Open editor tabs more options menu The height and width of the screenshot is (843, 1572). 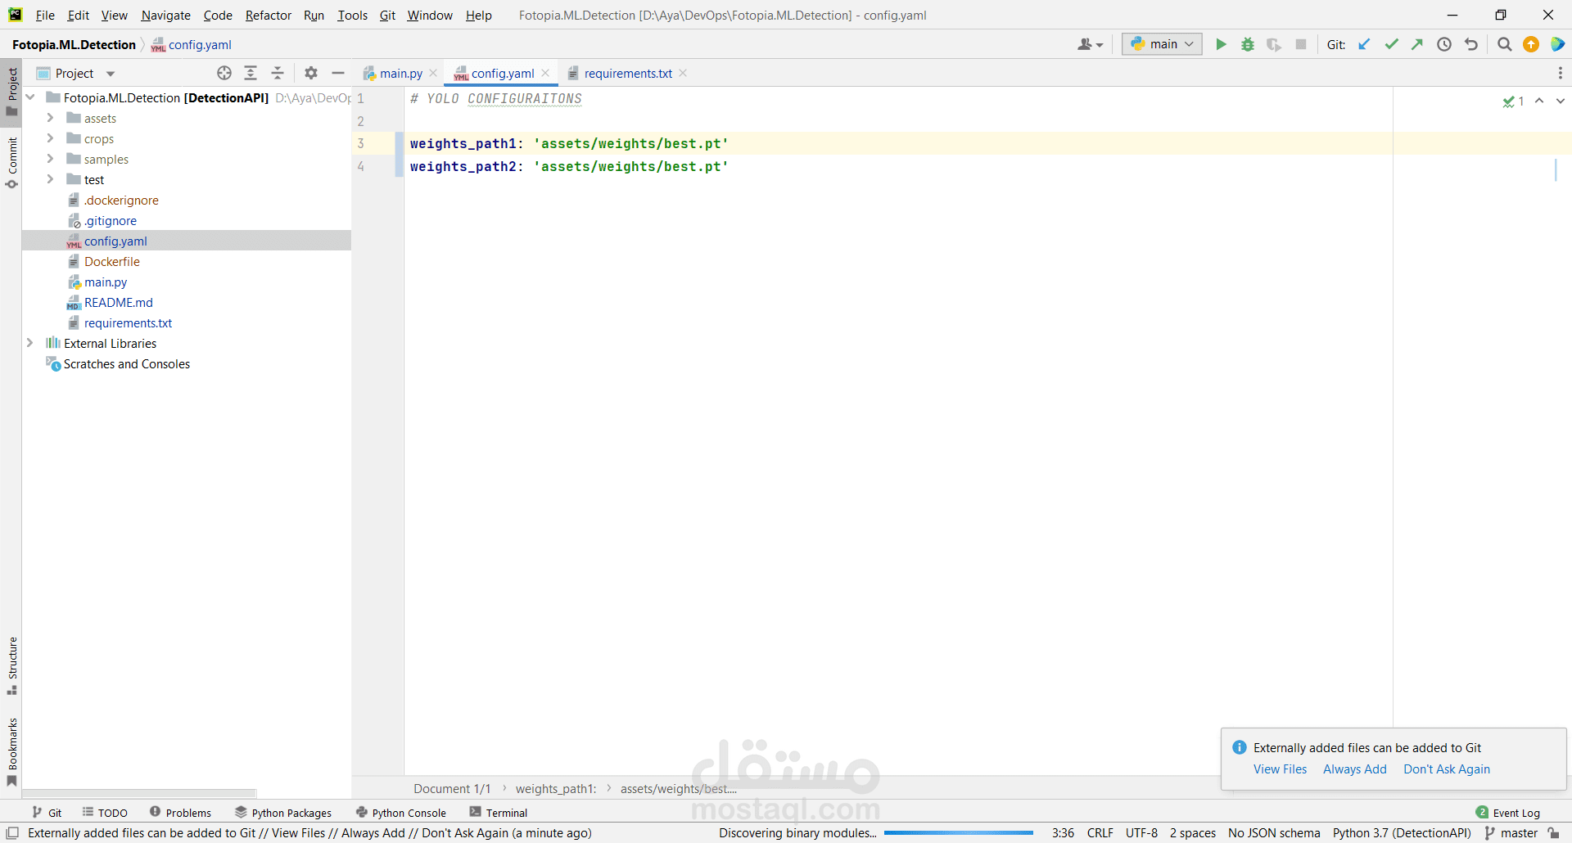click(x=1561, y=73)
